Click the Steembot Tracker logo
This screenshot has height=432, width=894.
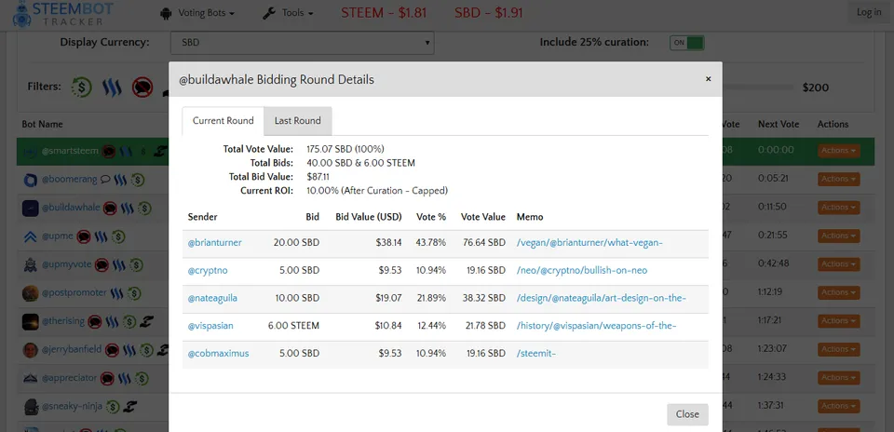[62, 14]
